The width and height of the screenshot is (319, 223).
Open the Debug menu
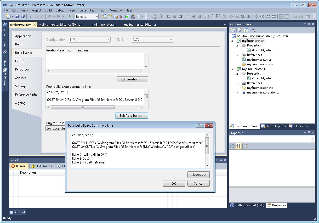pyautogui.click(x=60, y=10)
